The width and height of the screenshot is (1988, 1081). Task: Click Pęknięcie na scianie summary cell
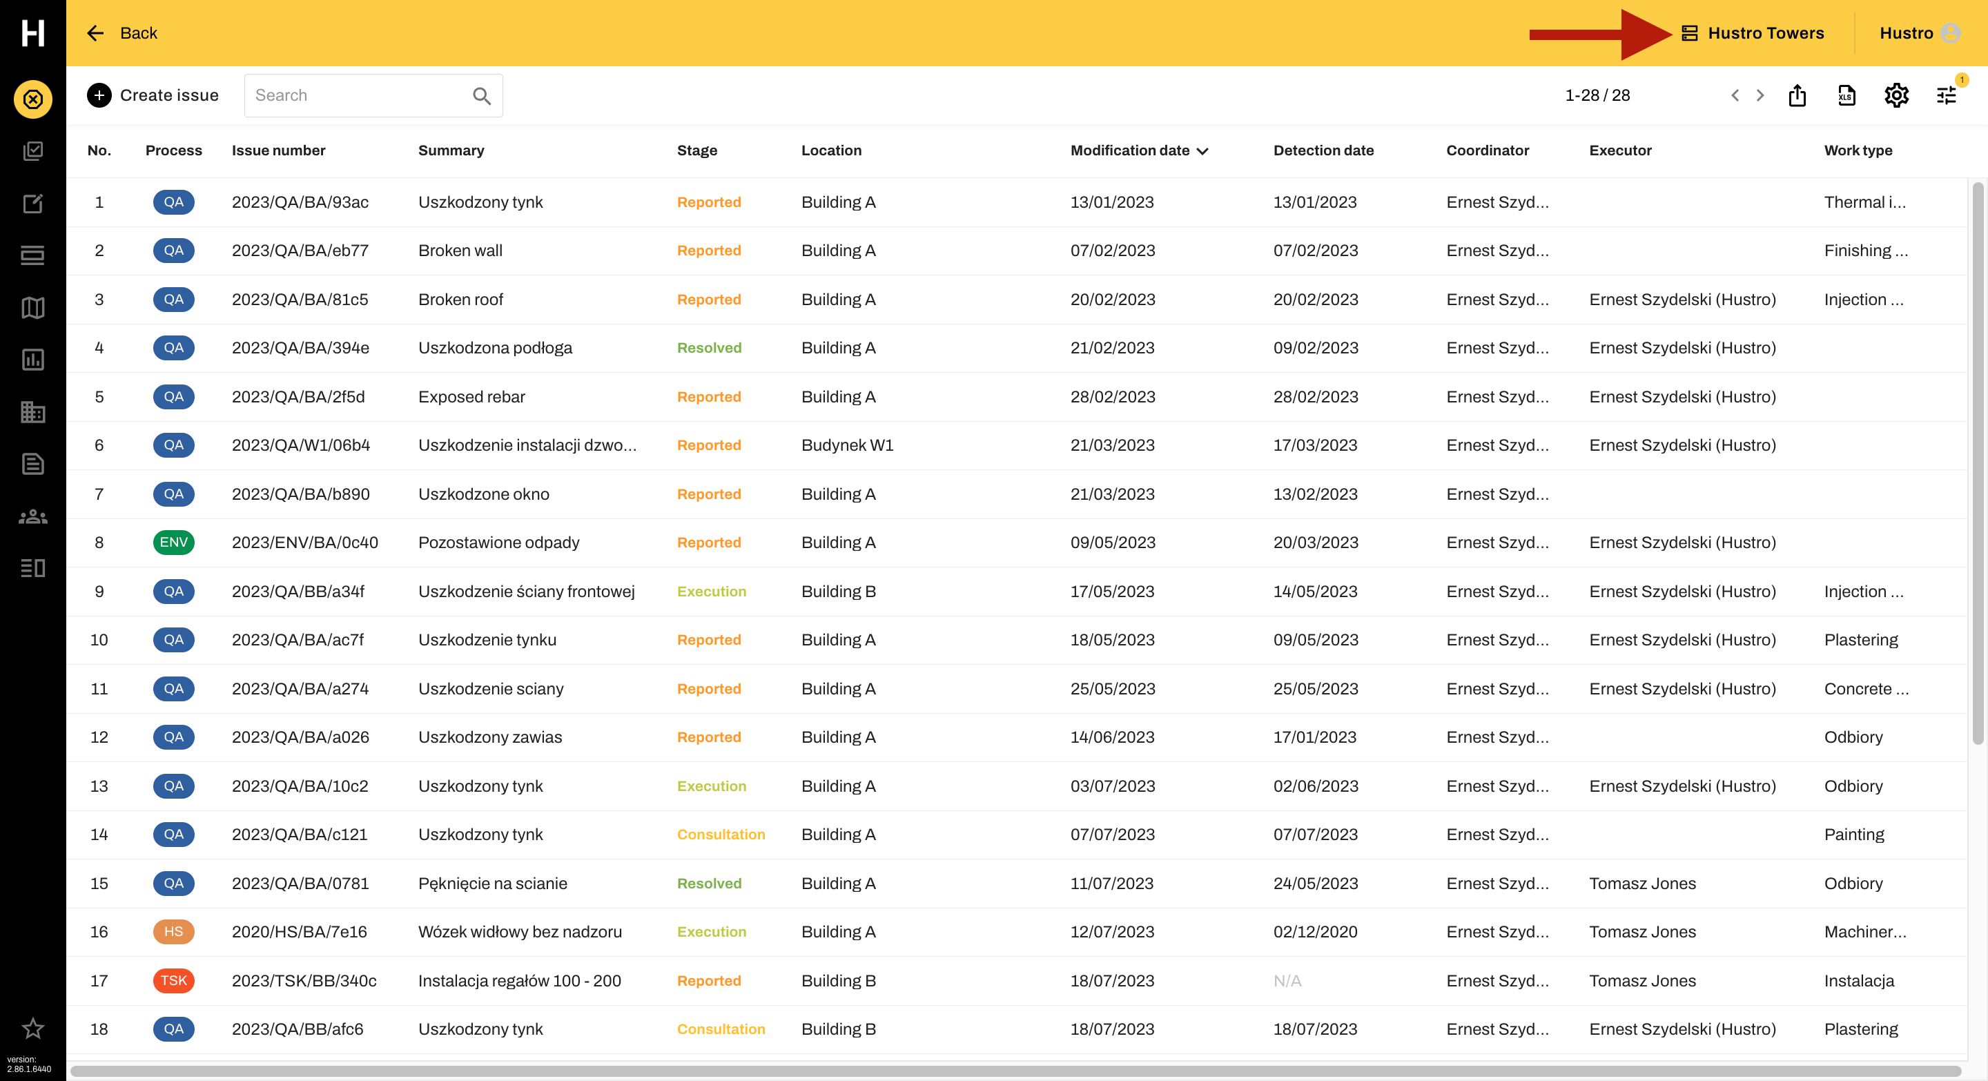pyautogui.click(x=491, y=884)
